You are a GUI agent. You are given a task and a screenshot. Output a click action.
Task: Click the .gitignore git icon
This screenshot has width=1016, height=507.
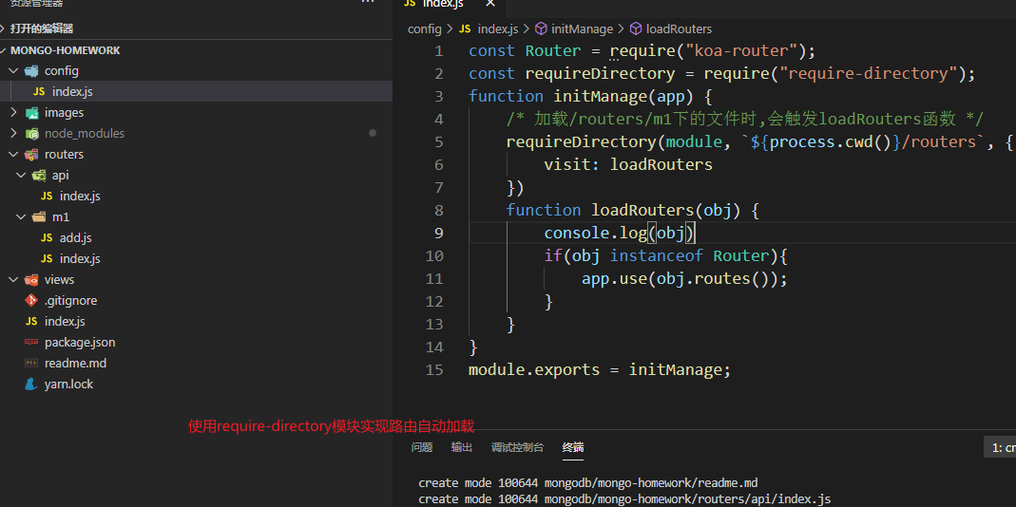(31, 300)
